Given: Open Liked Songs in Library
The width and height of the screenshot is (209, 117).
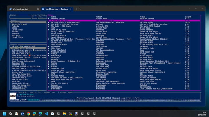Looking at the screenshot, I should click(x=17, y=30).
